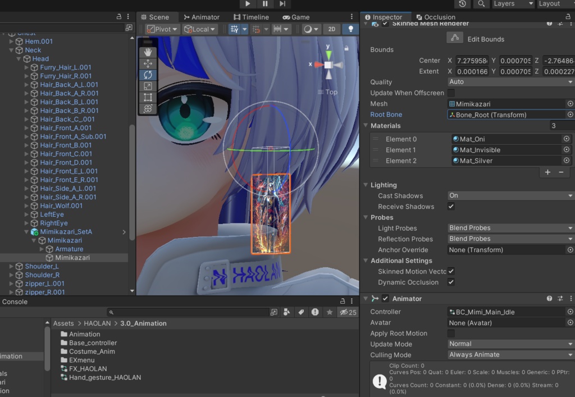
Task: Switch to the Animator tab
Action: point(202,17)
